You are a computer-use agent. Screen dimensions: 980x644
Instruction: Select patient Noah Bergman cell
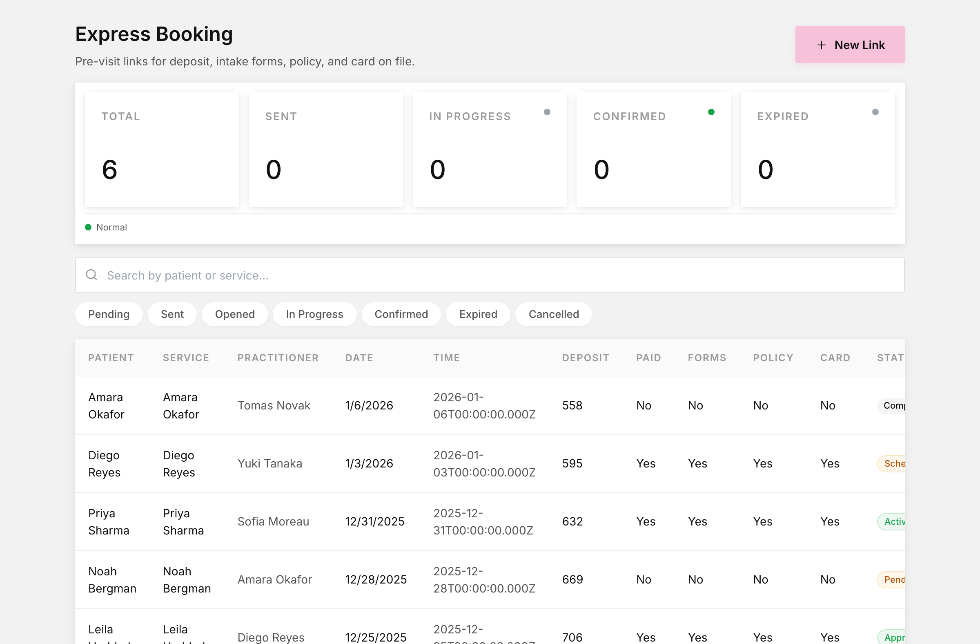pyautogui.click(x=112, y=580)
